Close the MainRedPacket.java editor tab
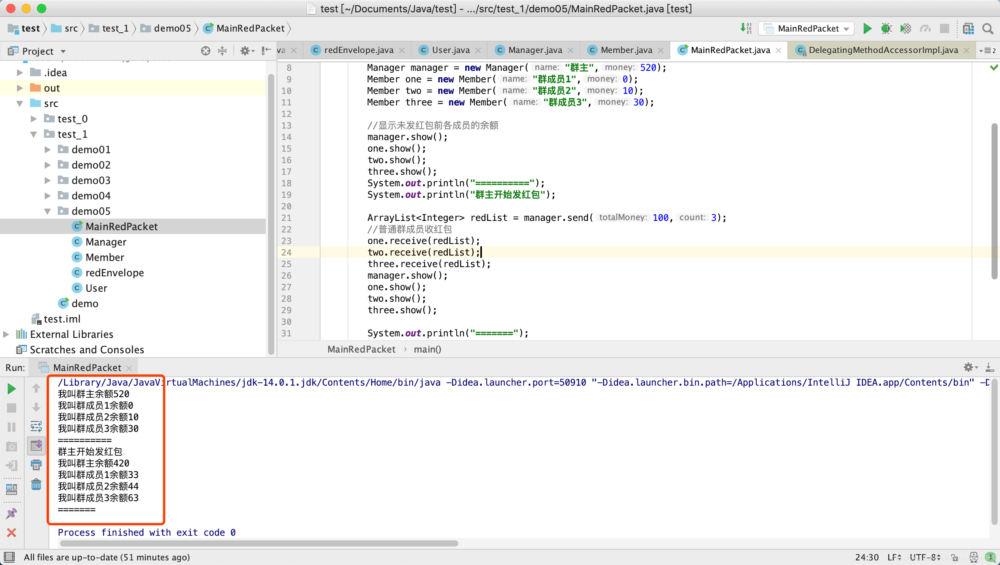1000x565 pixels. point(779,50)
